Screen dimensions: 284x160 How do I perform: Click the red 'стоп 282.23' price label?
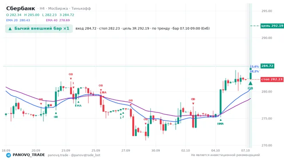272,79
